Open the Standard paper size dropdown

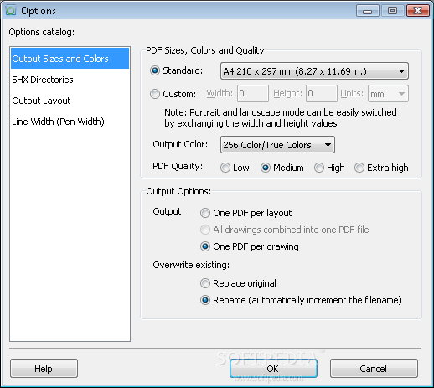(x=314, y=71)
